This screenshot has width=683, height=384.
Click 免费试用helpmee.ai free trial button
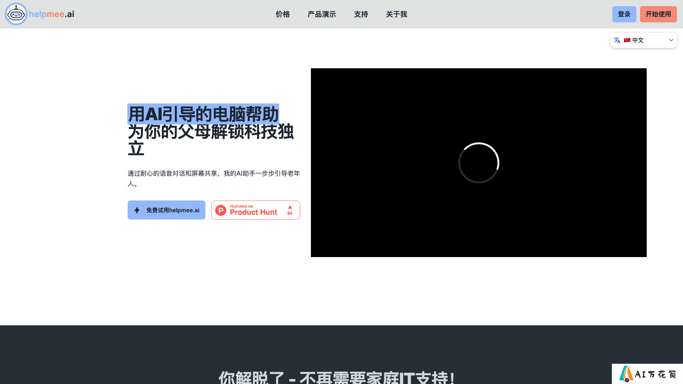(166, 210)
